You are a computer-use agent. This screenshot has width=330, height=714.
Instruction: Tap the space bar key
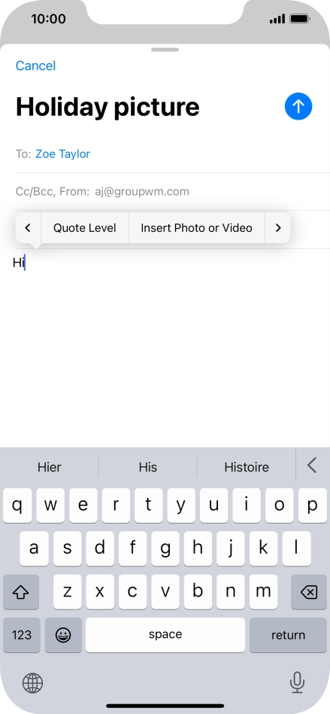tap(165, 635)
